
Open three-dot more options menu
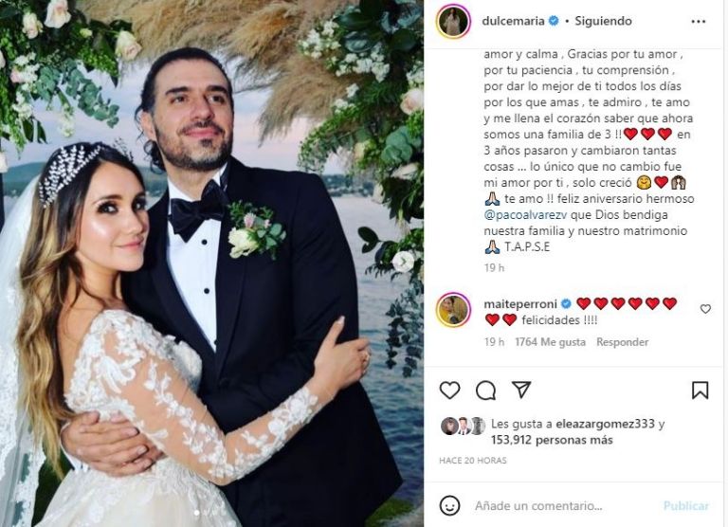coord(699,22)
